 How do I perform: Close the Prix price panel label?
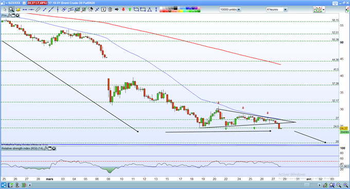(x=17, y=15)
